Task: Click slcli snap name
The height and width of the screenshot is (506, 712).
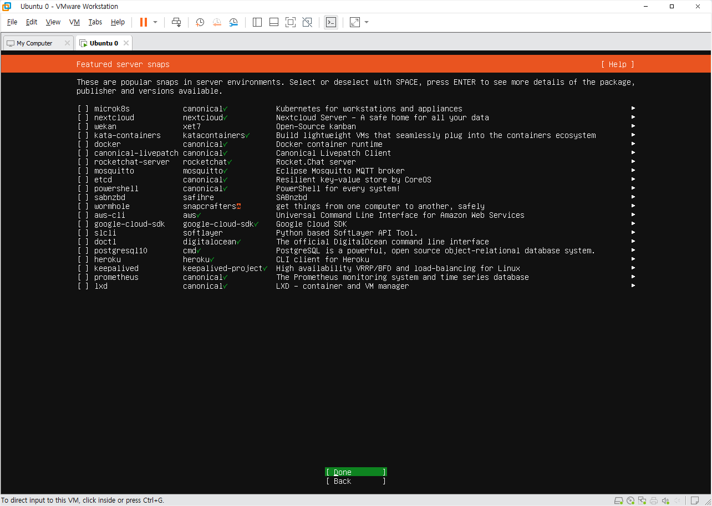Action: (x=105, y=233)
